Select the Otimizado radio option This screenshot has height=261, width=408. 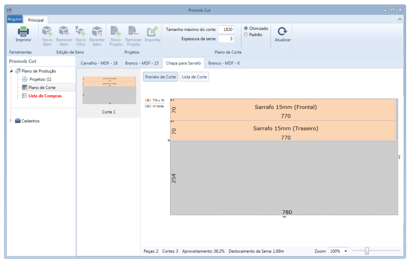pos(246,28)
